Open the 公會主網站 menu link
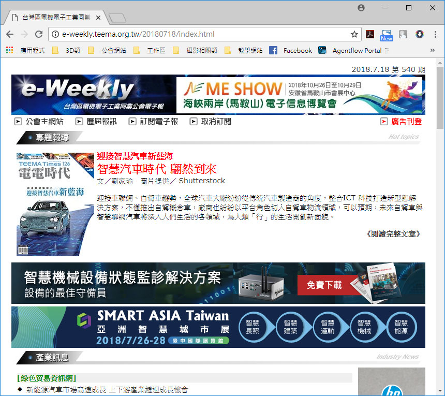 tap(39, 122)
